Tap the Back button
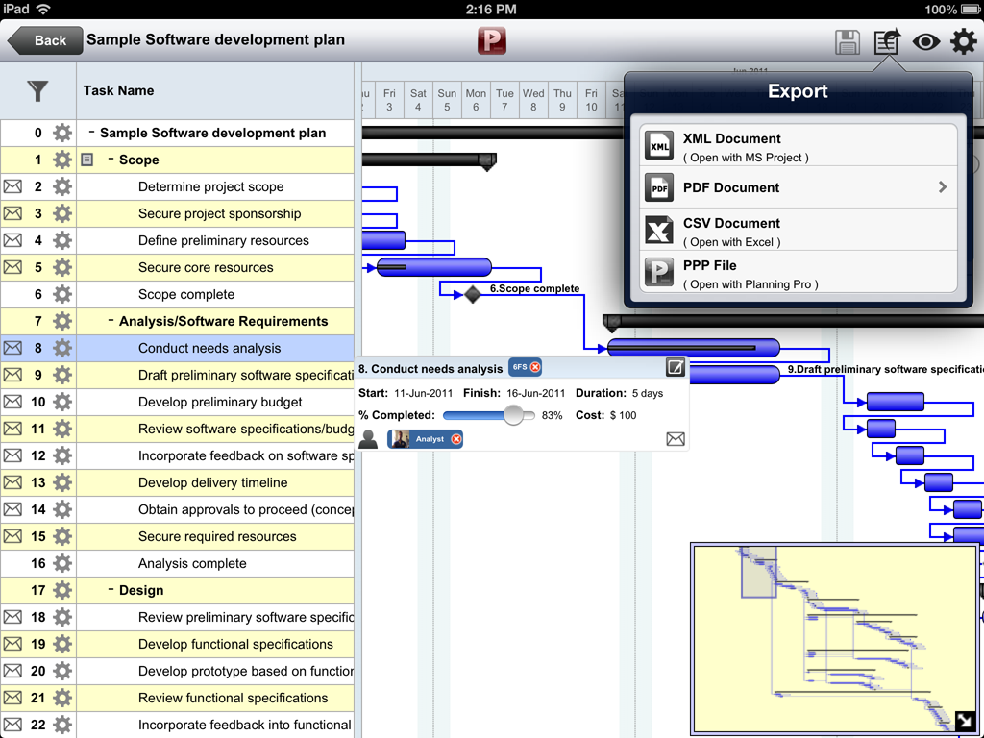 click(x=45, y=40)
